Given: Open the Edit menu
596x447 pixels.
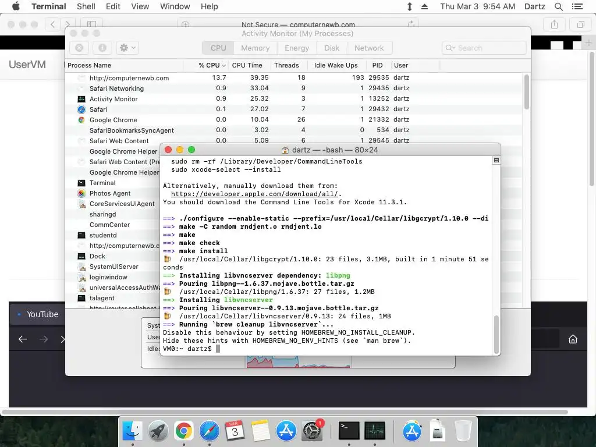Looking at the screenshot, I should tap(113, 6).
